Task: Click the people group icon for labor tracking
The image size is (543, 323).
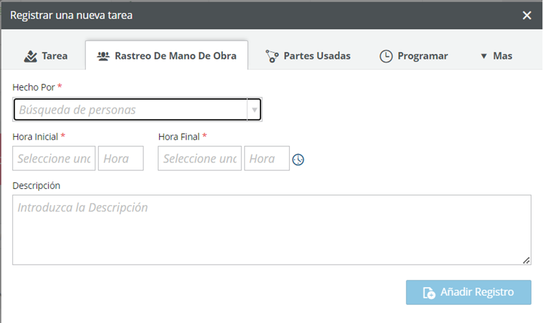Action: 103,56
